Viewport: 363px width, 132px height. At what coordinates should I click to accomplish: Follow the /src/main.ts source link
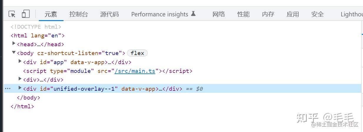click(135, 71)
